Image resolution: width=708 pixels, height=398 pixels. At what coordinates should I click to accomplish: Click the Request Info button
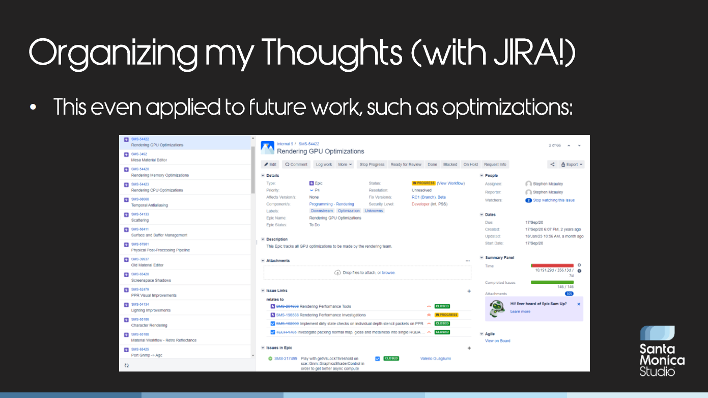tap(495, 165)
